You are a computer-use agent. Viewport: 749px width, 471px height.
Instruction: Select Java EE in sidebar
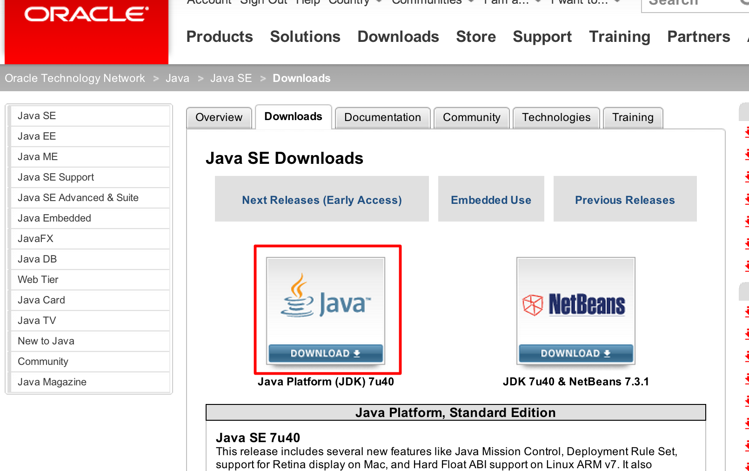(90, 136)
